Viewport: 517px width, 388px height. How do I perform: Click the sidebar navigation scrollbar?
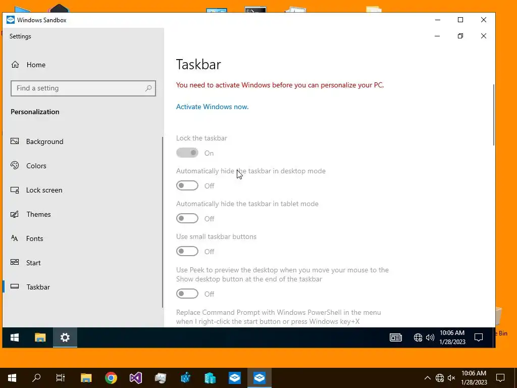[x=162, y=222]
